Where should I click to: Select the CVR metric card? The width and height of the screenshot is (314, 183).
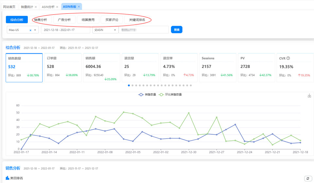pos(295,68)
